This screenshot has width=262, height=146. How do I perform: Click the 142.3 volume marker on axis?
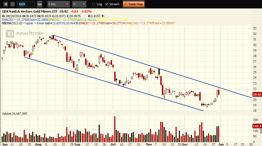point(257,126)
